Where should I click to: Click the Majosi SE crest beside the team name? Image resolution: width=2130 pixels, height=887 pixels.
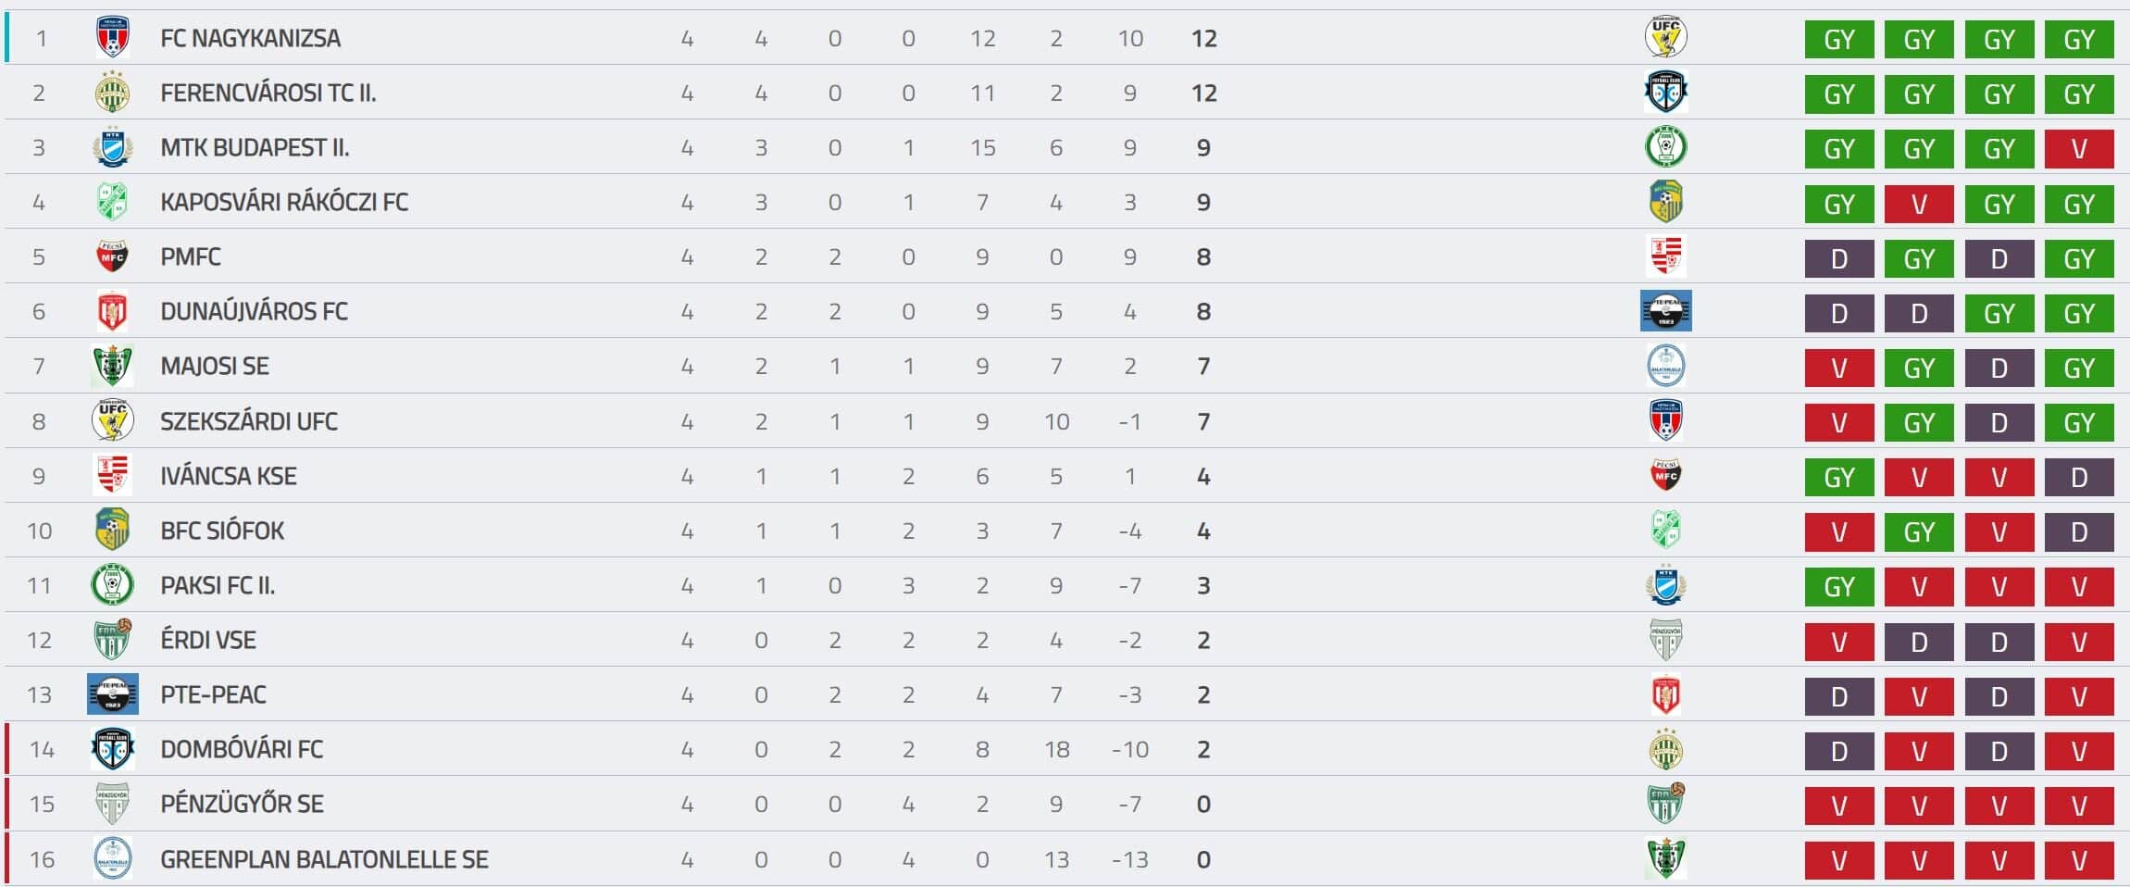[x=113, y=366]
